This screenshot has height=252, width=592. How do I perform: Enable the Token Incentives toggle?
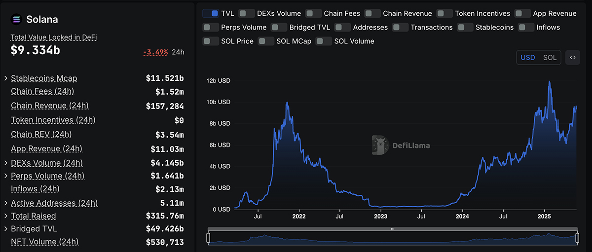pos(445,13)
